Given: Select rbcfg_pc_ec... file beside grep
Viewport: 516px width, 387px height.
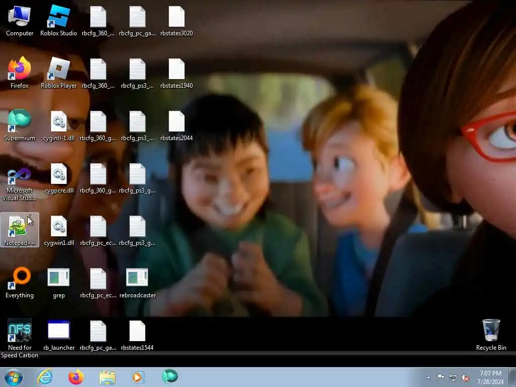Looking at the screenshot, I should [98, 283].
